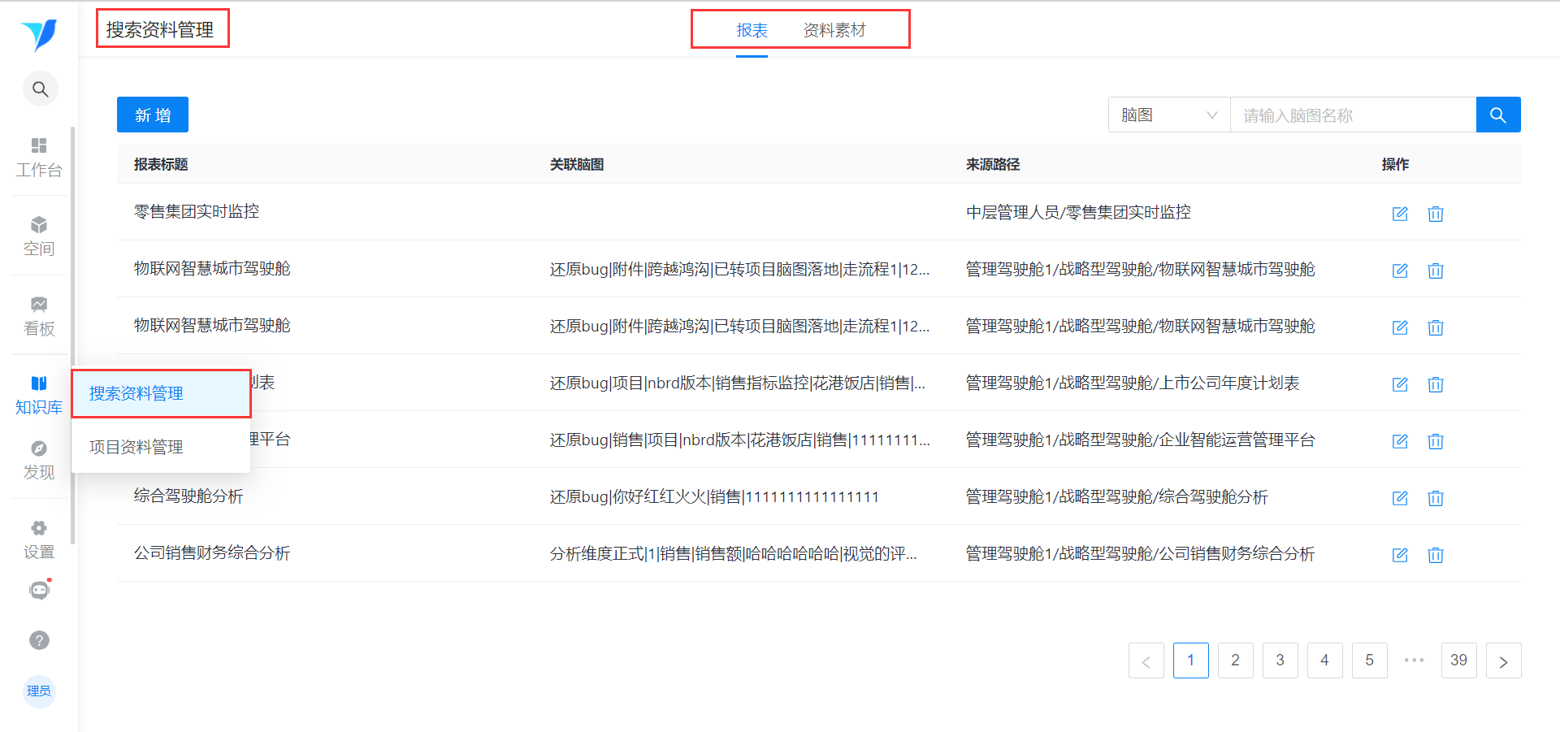Expand the 脑图 filter dropdown
Image resolution: width=1560 pixels, height=732 pixels.
pos(1169,115)
